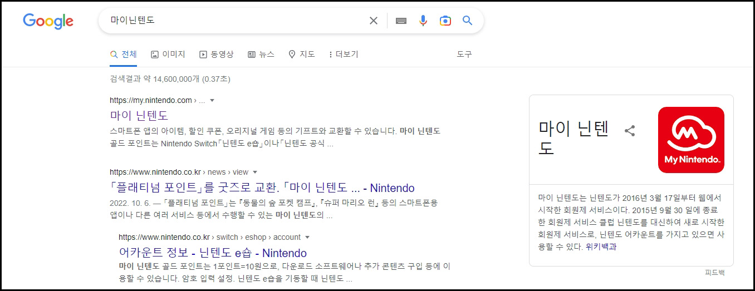Open the 위키백과 source link

[601, 246]
